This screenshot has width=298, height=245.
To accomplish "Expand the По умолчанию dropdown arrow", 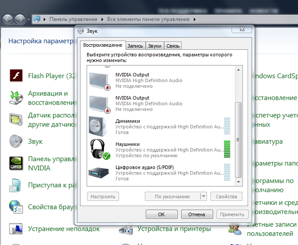I will coord(203,197).
